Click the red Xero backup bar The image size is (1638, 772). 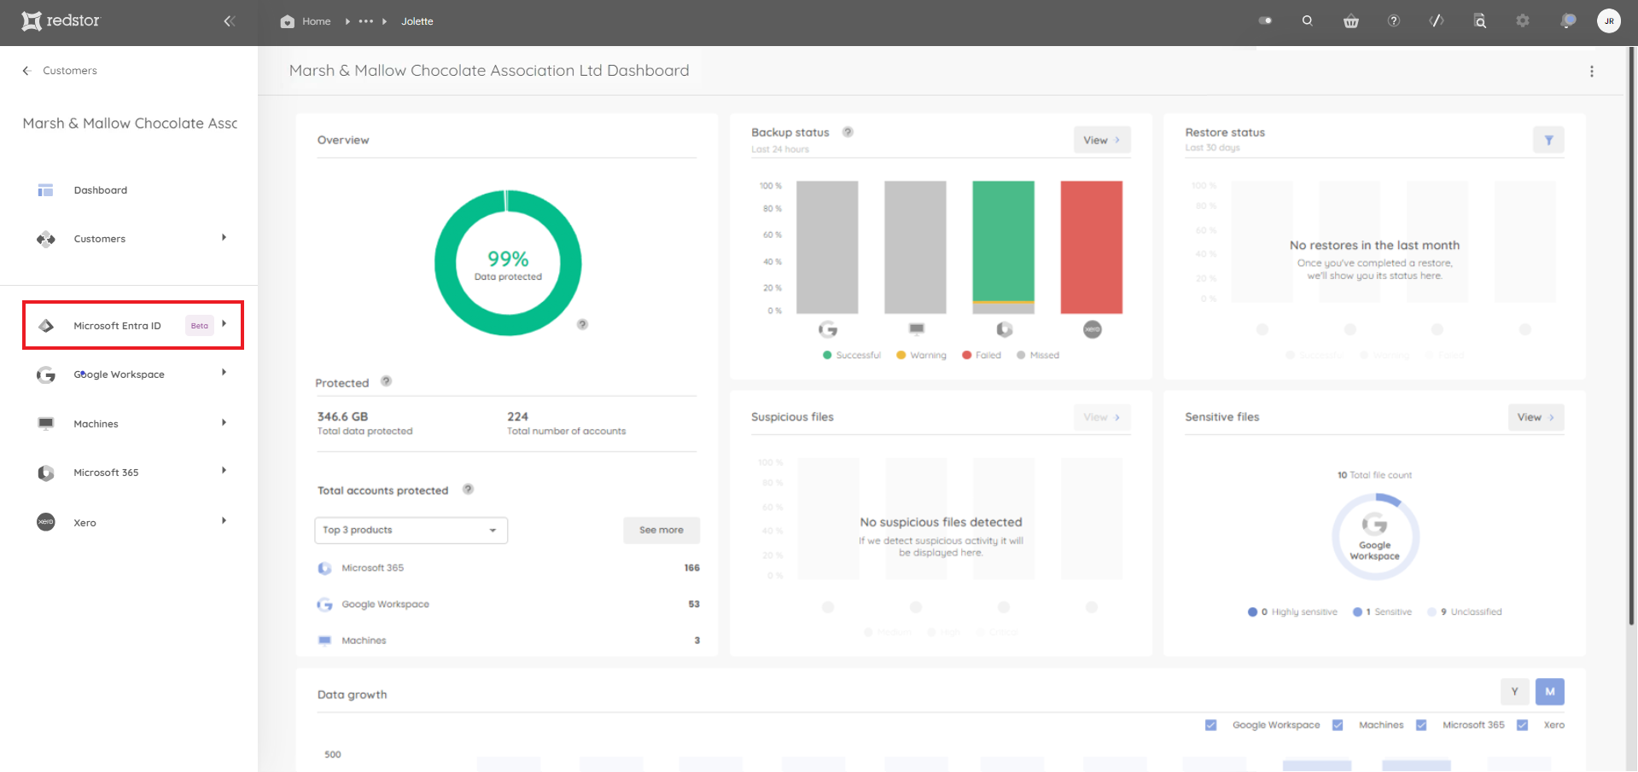tap(1092, 247)
